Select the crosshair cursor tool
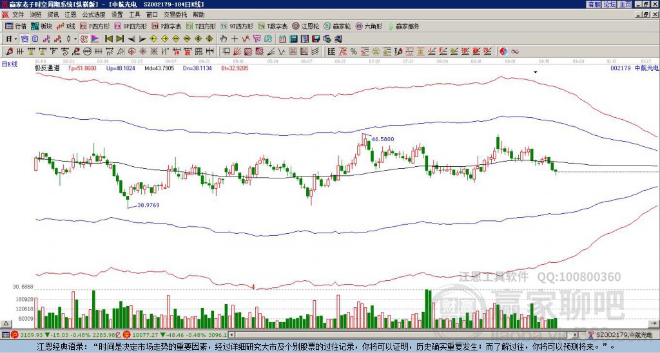 point(235,39)
